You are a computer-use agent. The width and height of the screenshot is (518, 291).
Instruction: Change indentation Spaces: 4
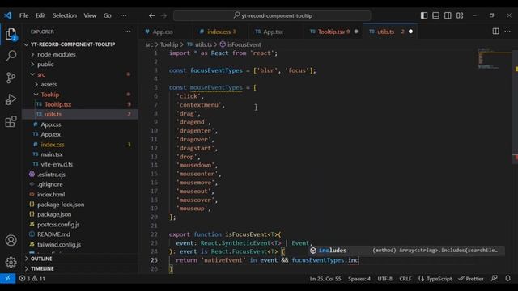click(x=359, y=279)
